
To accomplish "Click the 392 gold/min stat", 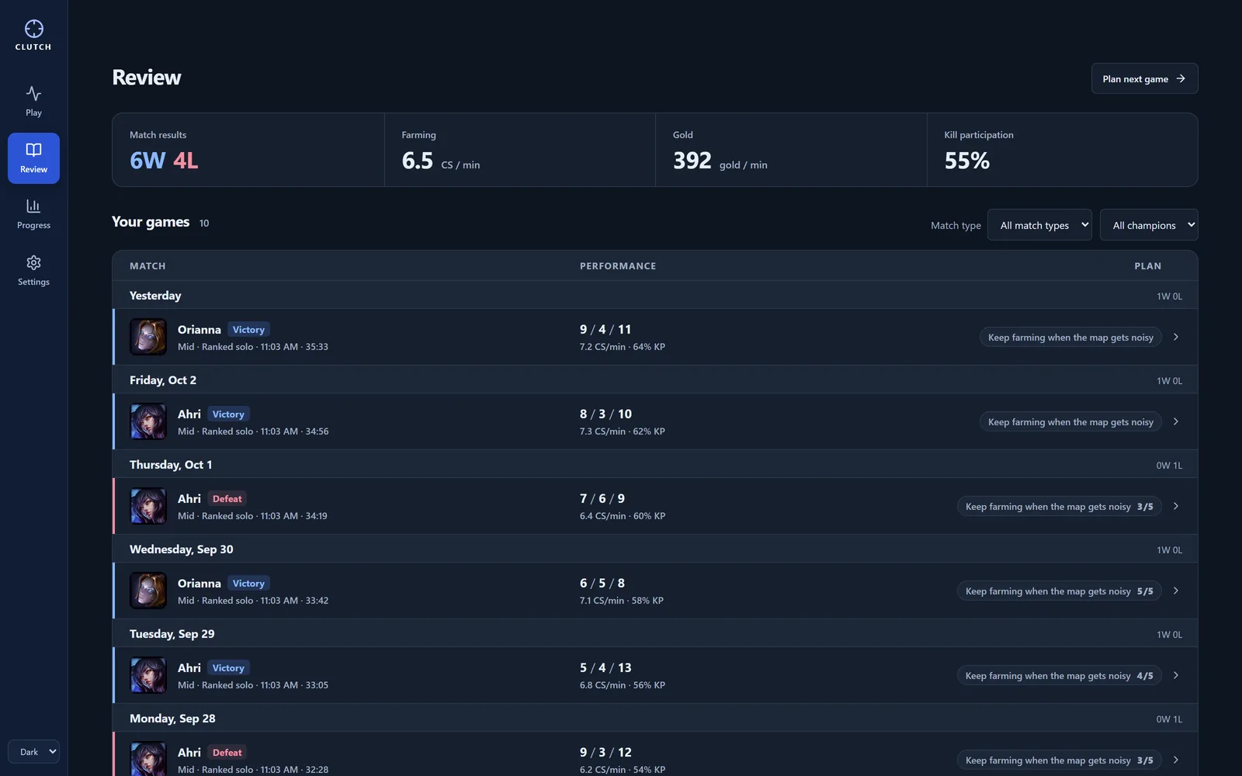I will point(720,161).
